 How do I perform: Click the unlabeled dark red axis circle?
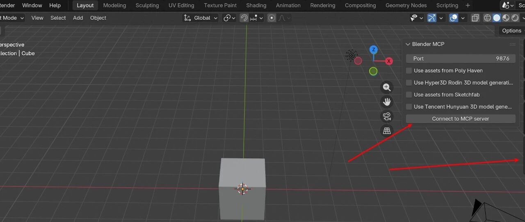point(358,61)
